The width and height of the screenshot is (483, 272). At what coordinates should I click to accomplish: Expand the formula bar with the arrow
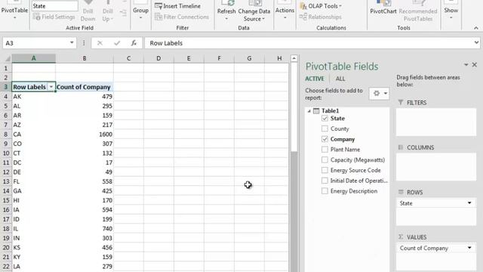[476, 42]
